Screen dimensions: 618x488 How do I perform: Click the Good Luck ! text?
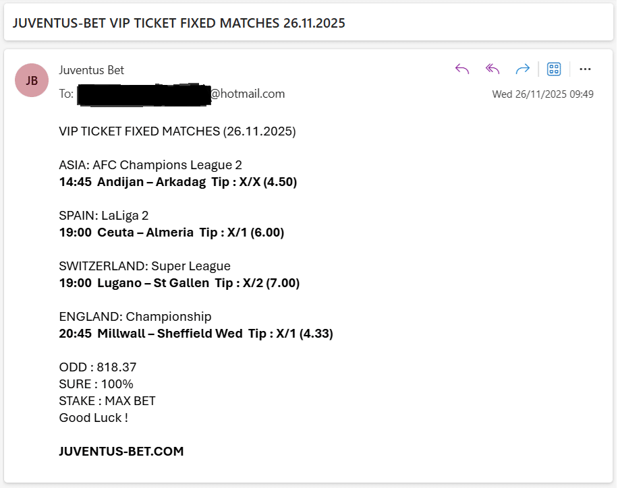(x=93, y=418)
